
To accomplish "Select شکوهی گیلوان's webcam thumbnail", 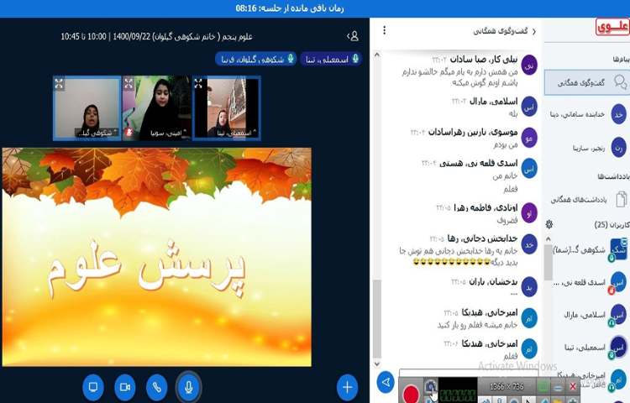I will [87, 108].
